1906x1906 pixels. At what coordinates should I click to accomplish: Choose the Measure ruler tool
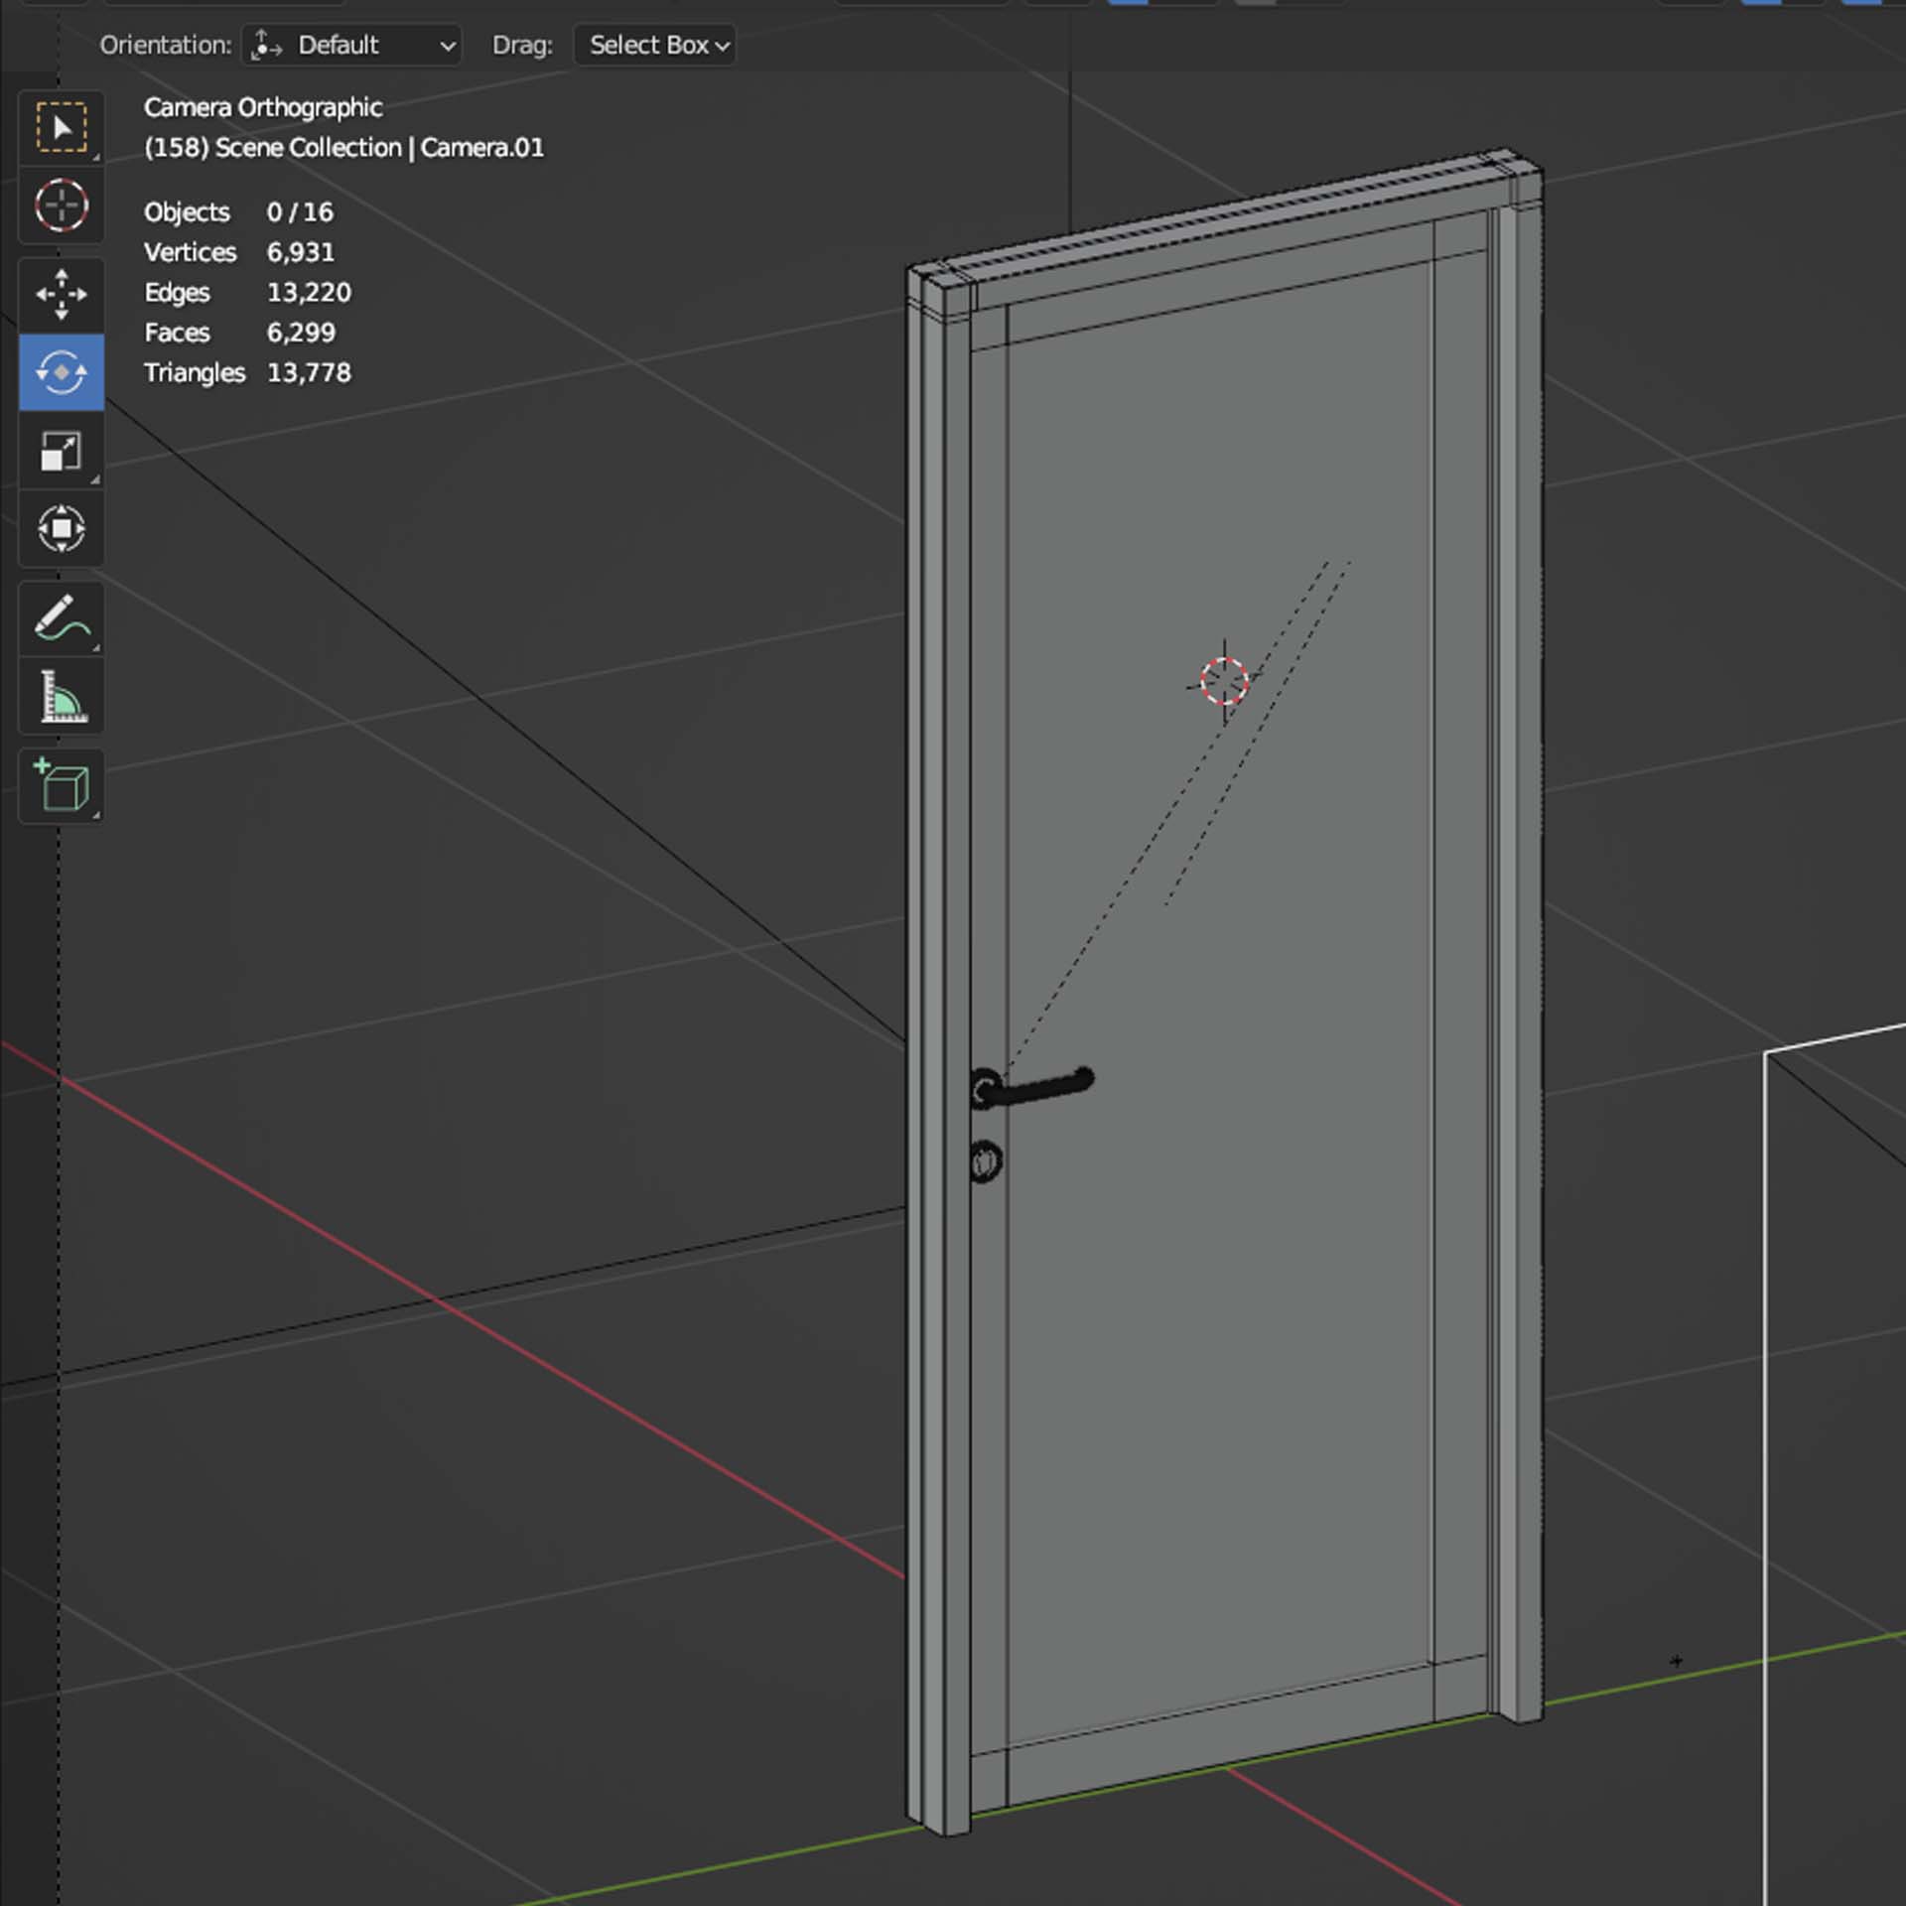pos(62,697)
